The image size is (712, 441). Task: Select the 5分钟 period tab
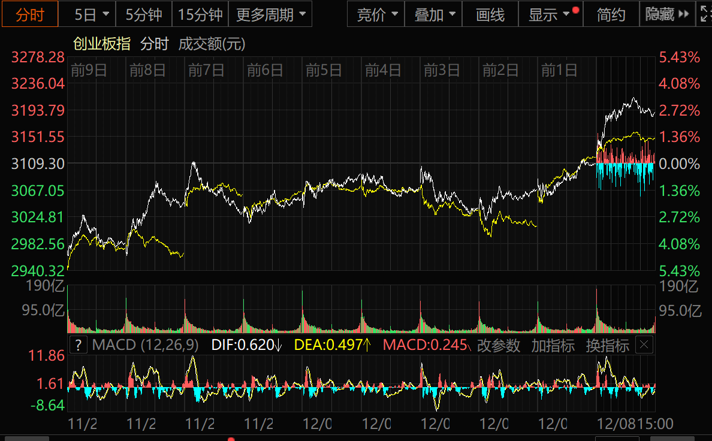pos(144,14)
